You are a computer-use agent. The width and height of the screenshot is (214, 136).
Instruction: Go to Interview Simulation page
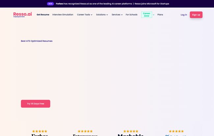63,15
